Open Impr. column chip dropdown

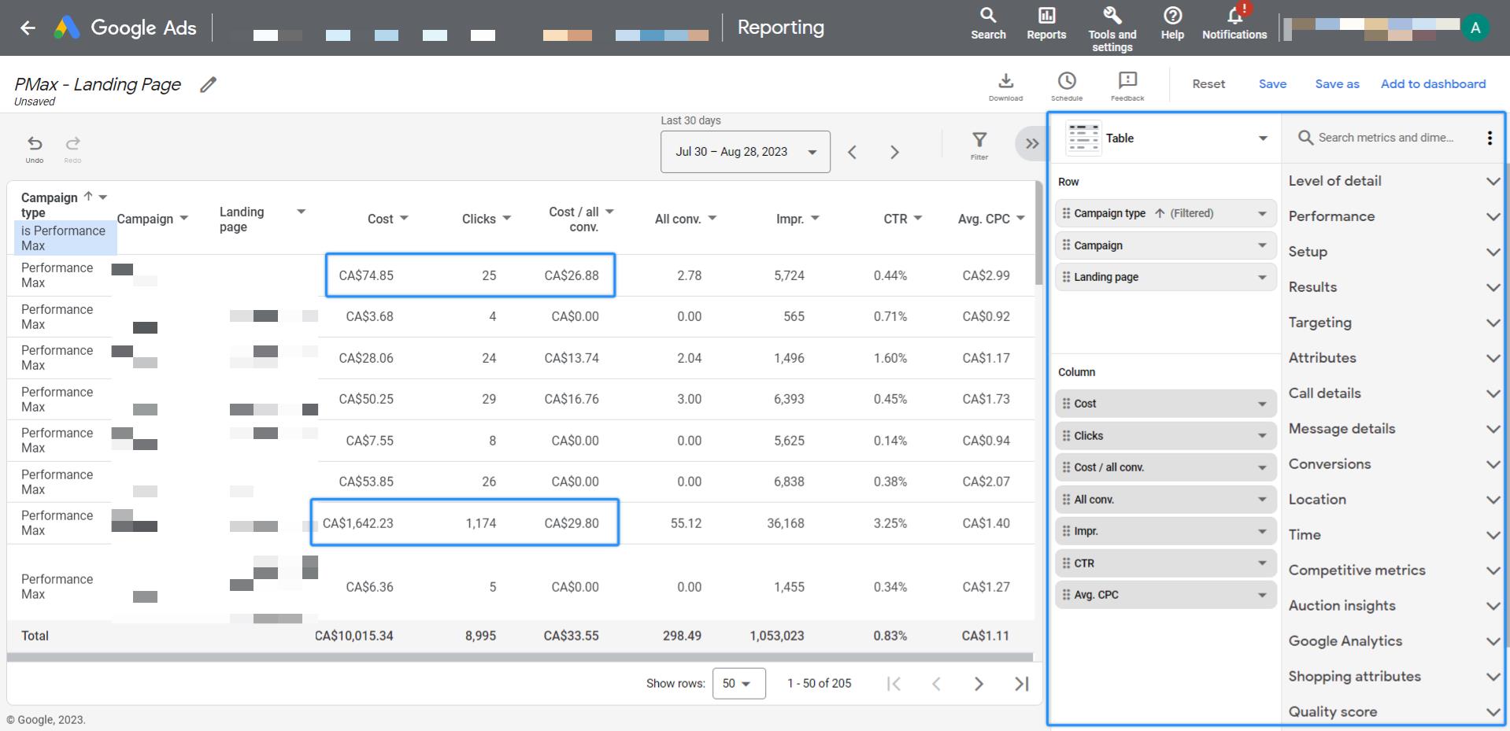[1262, 531]
